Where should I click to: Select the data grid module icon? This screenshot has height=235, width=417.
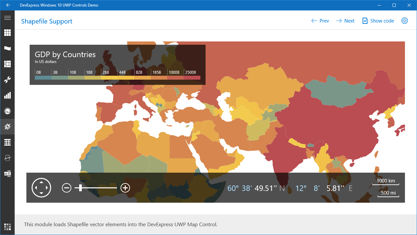pos(7,142)
